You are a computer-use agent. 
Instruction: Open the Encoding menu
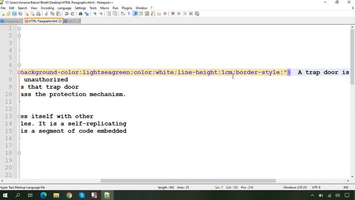point(47,8)
